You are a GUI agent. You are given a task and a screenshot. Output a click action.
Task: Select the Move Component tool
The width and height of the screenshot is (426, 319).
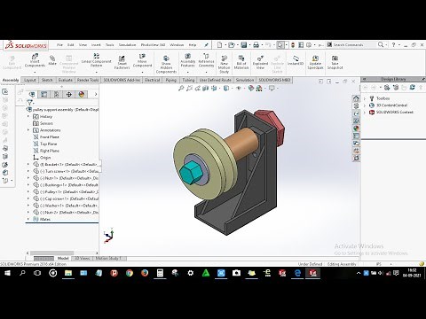tap(142, 60)
